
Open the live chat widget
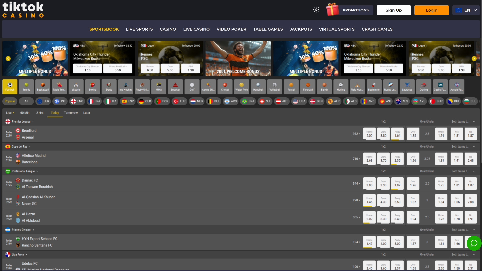(x=474, y=243)
